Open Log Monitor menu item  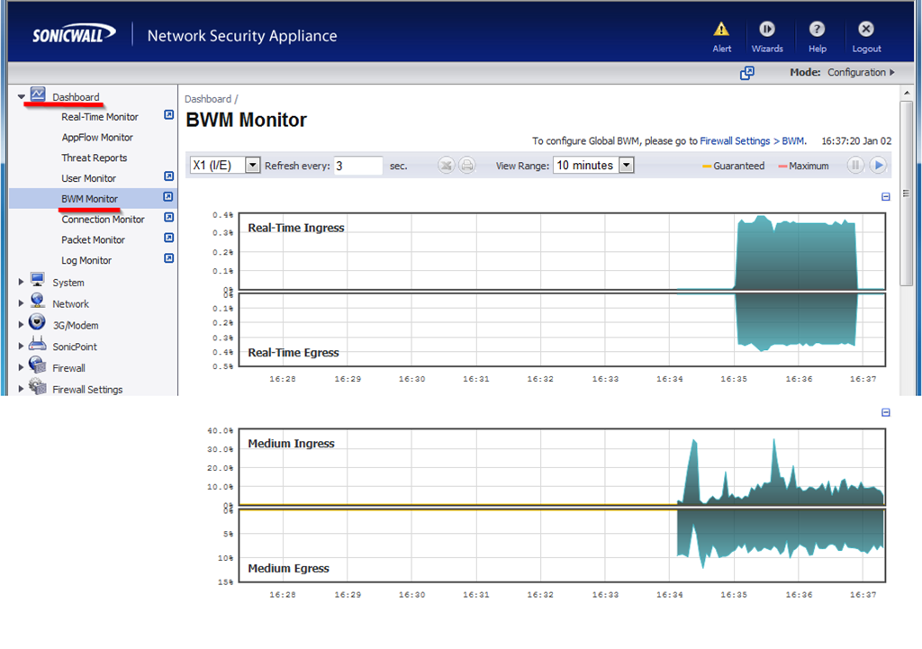pyautogui.click(x=86, y=261)
